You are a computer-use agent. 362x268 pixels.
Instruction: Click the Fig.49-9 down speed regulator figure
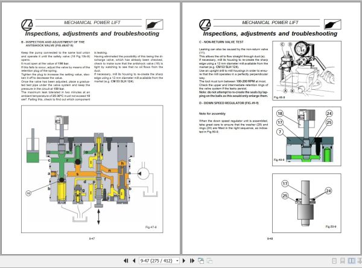(x=306, y=136)
